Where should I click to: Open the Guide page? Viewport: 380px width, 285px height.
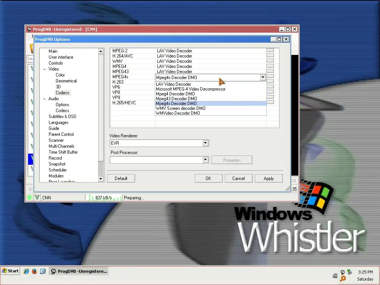pos(54,128)
